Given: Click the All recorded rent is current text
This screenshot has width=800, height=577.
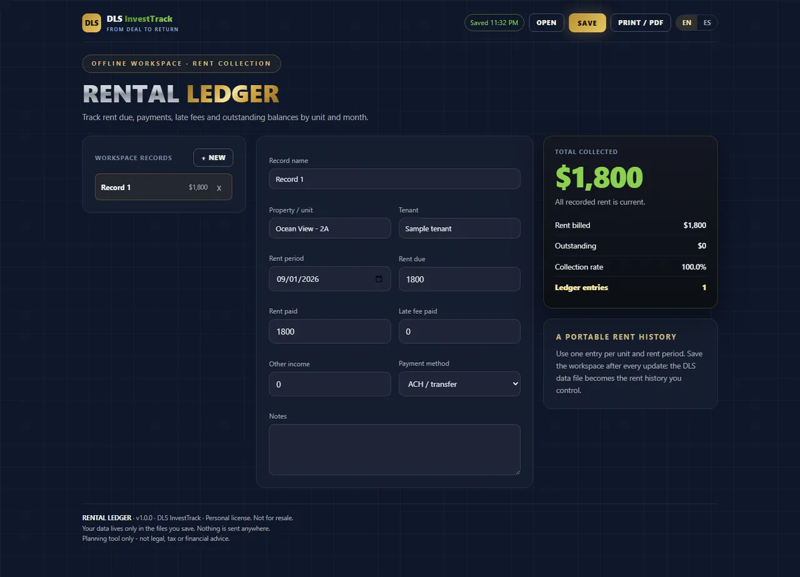Looking at the screenshot, I should coord(600,202).
